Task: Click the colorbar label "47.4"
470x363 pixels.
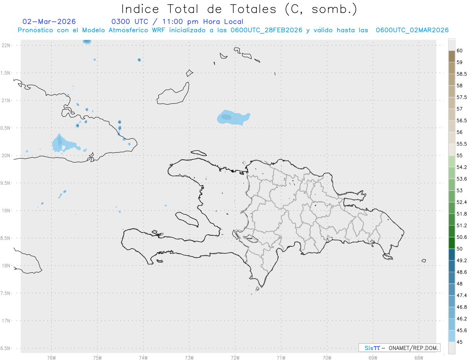Action: coord(462,295)
